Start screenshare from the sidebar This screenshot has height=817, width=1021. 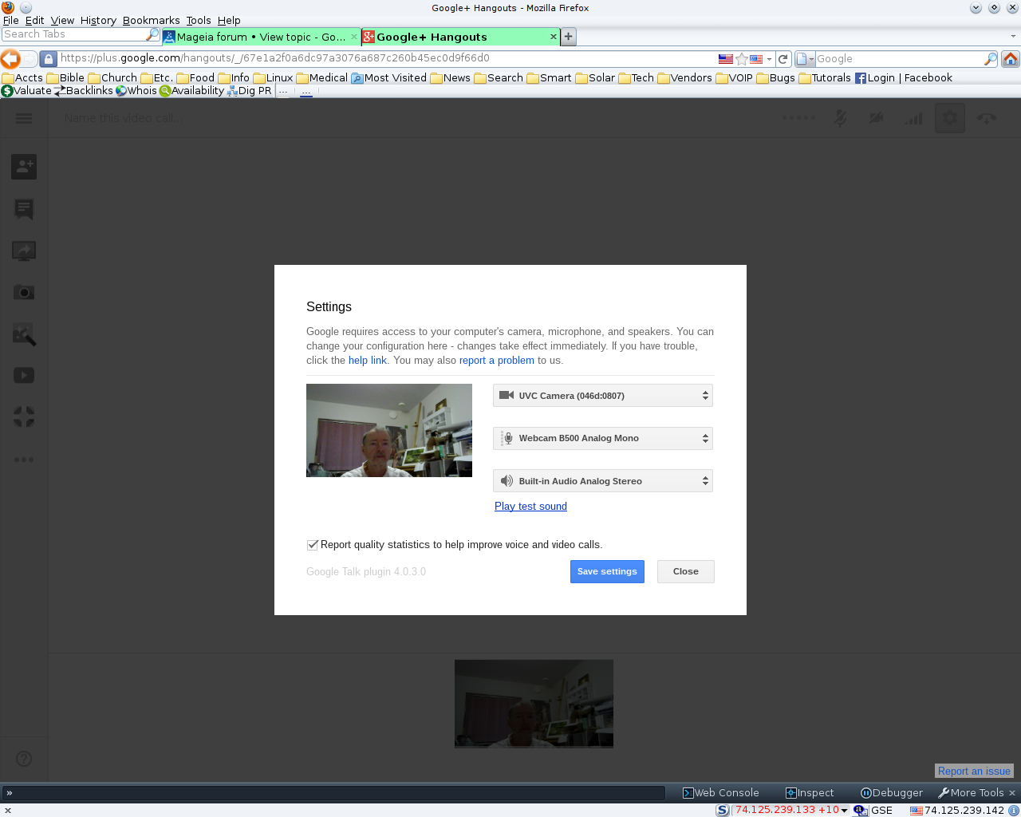(24, 251)
